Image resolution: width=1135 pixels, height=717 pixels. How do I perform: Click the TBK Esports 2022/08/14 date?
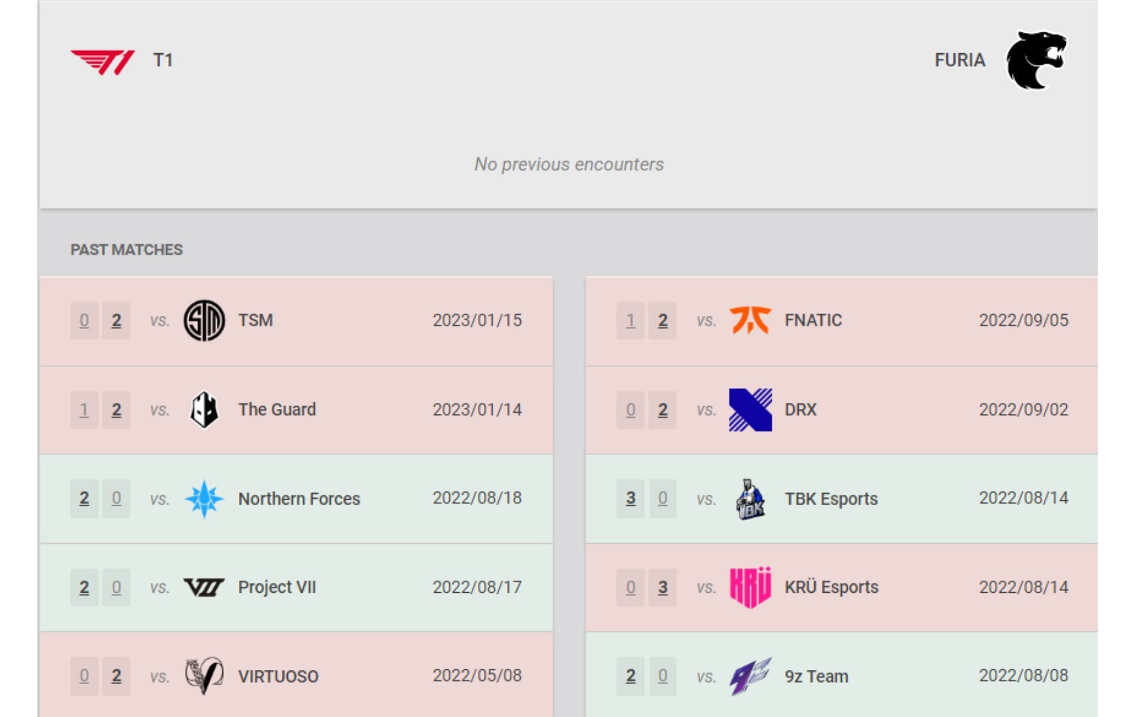[x=1024, y=498]
